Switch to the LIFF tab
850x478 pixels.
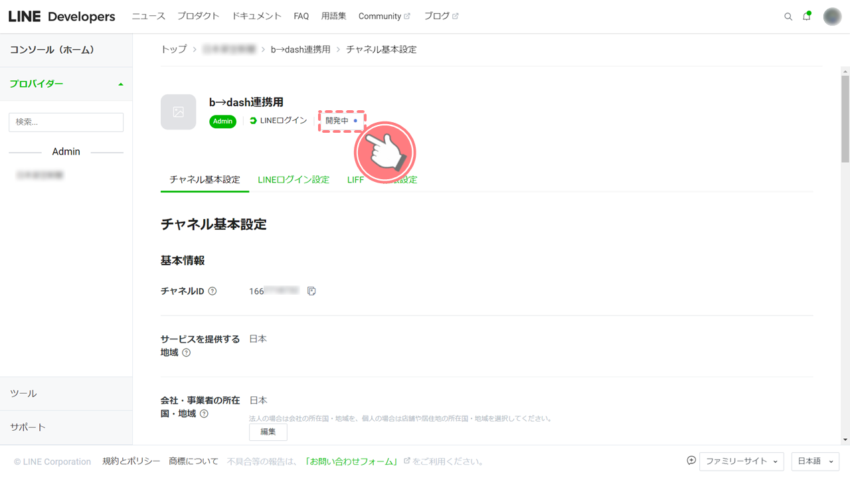355,180
